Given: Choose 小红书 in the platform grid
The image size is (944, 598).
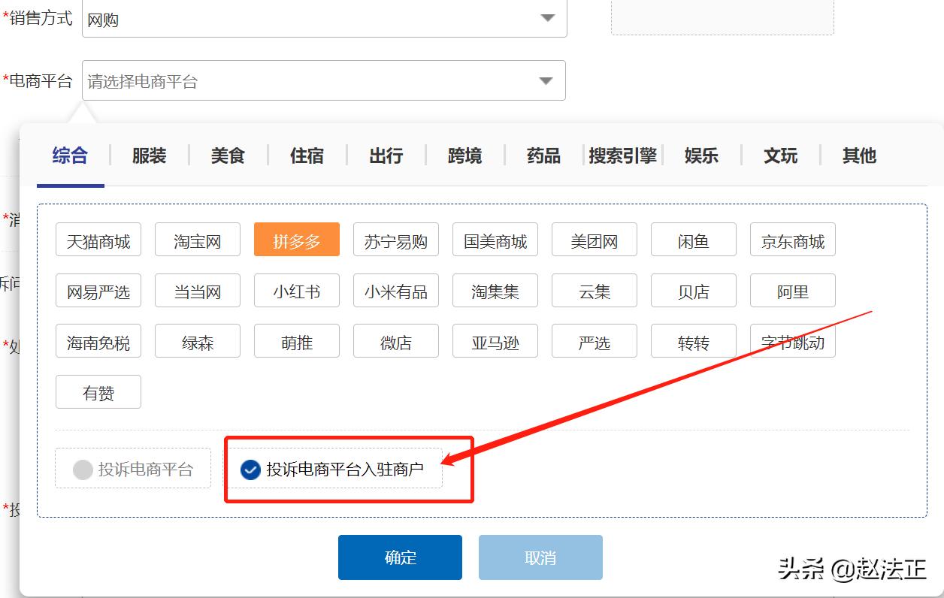Looking at the screenshot, I should click(296, 290).
